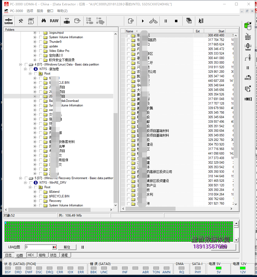This screenshot has height=277, width=257.
Task: Expand the 软件安全下载目录 folder node
Action: [35, 60]
